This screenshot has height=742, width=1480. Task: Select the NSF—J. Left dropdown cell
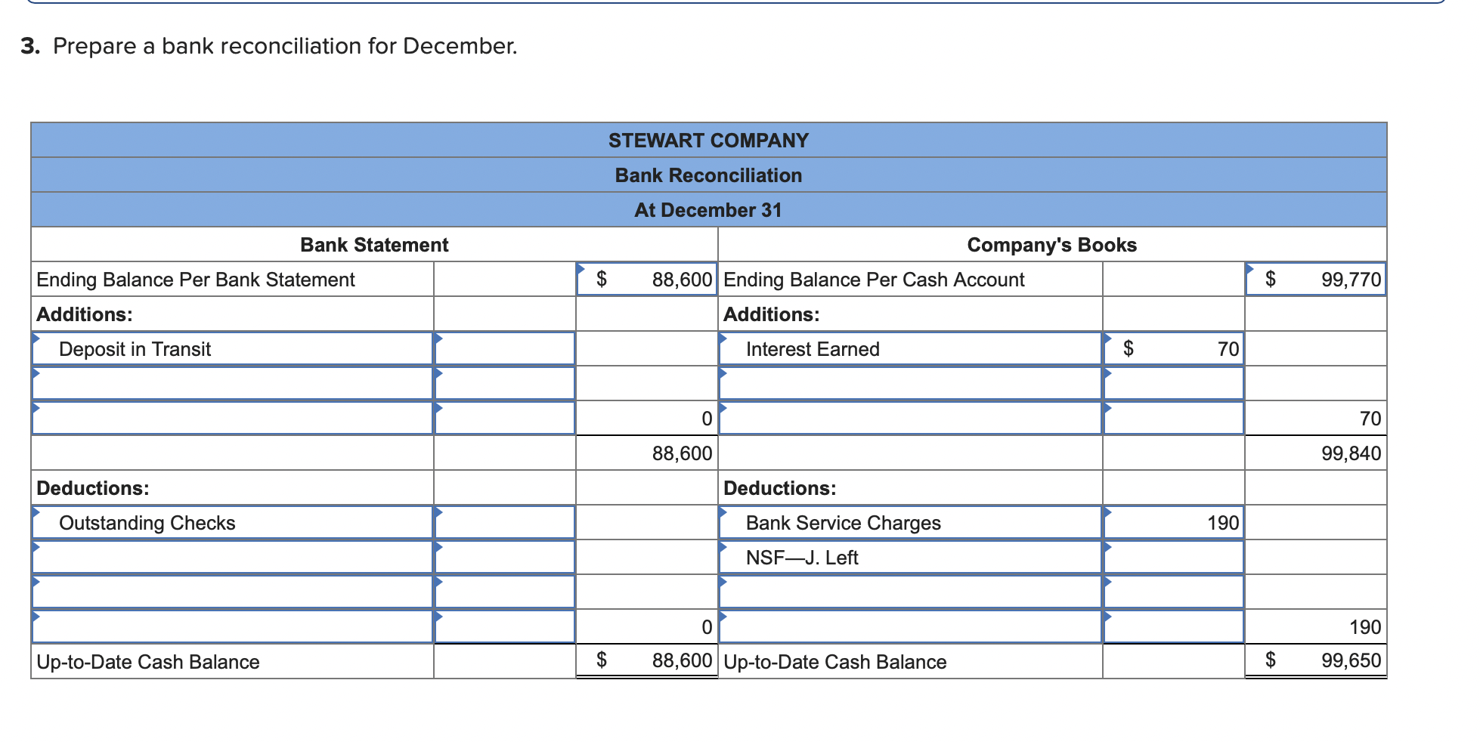coord(910,558)
